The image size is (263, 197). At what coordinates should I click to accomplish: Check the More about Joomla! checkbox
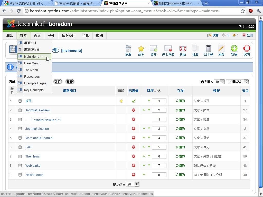[20, 138]
